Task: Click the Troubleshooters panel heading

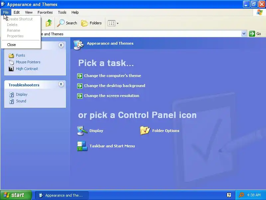Action: tap(24, 85)
